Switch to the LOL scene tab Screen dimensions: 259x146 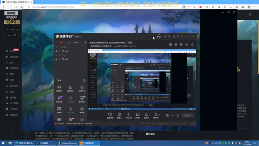(68, 43)
